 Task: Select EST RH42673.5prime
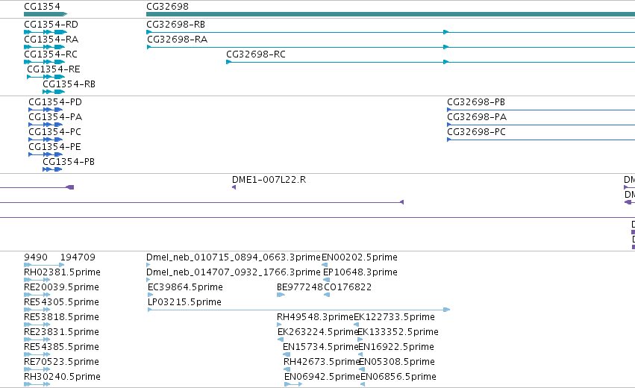coord(322,362)
